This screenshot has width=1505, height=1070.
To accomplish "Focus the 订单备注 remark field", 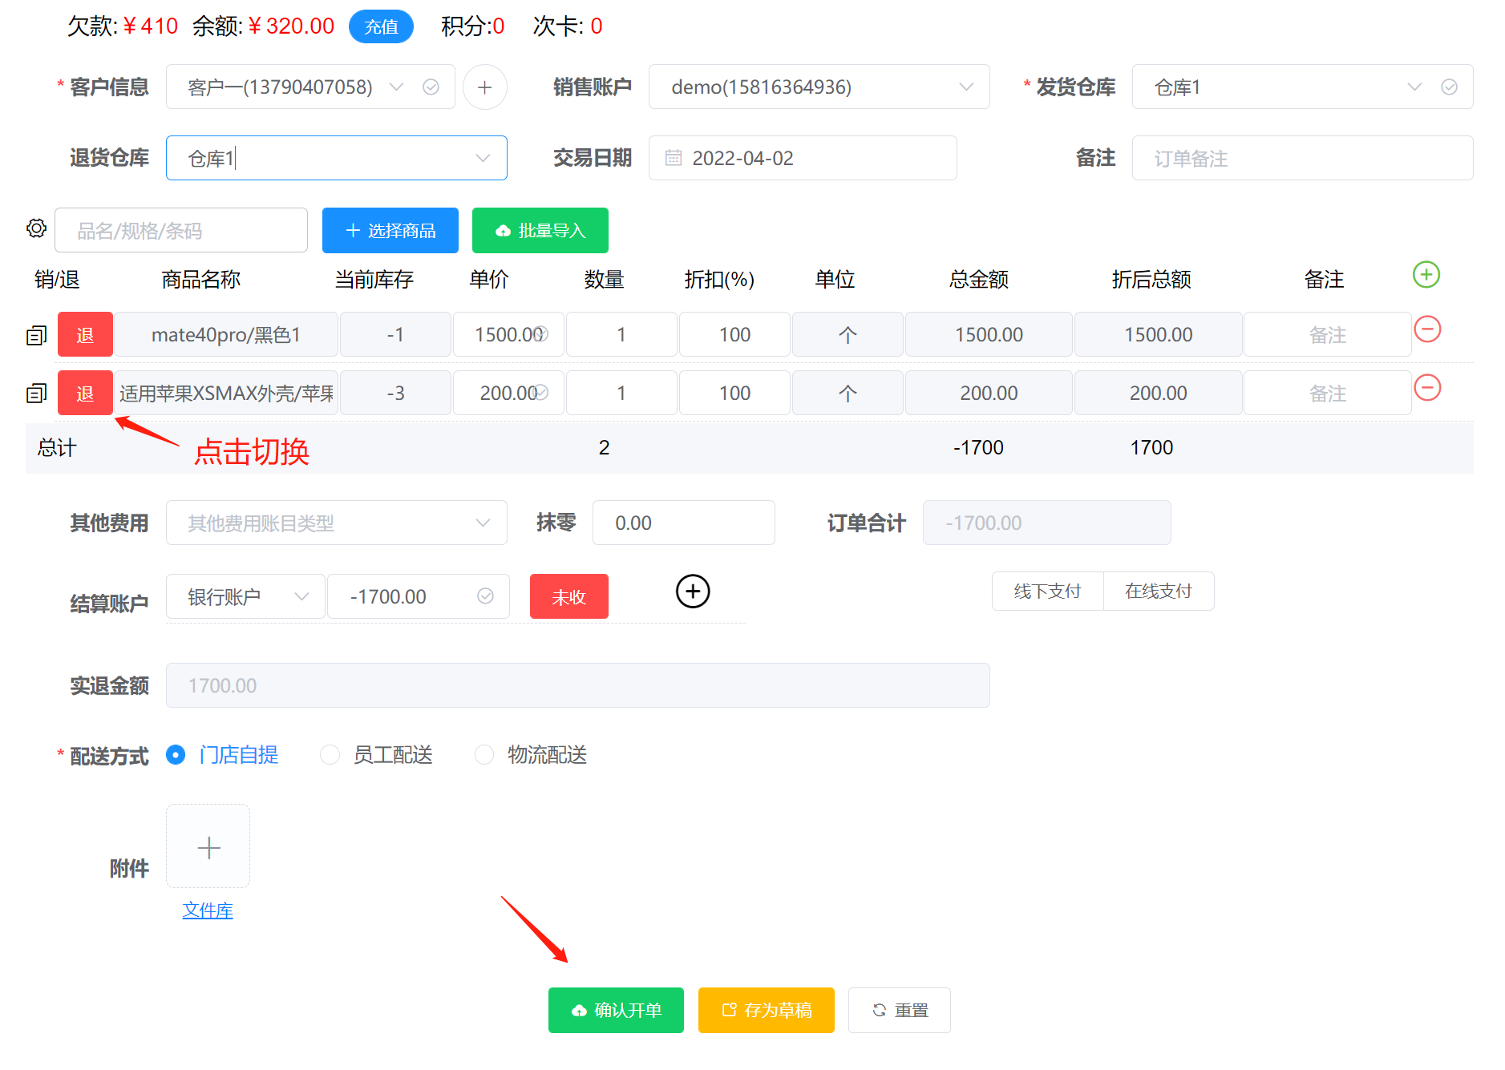I will pos(1302,158).
